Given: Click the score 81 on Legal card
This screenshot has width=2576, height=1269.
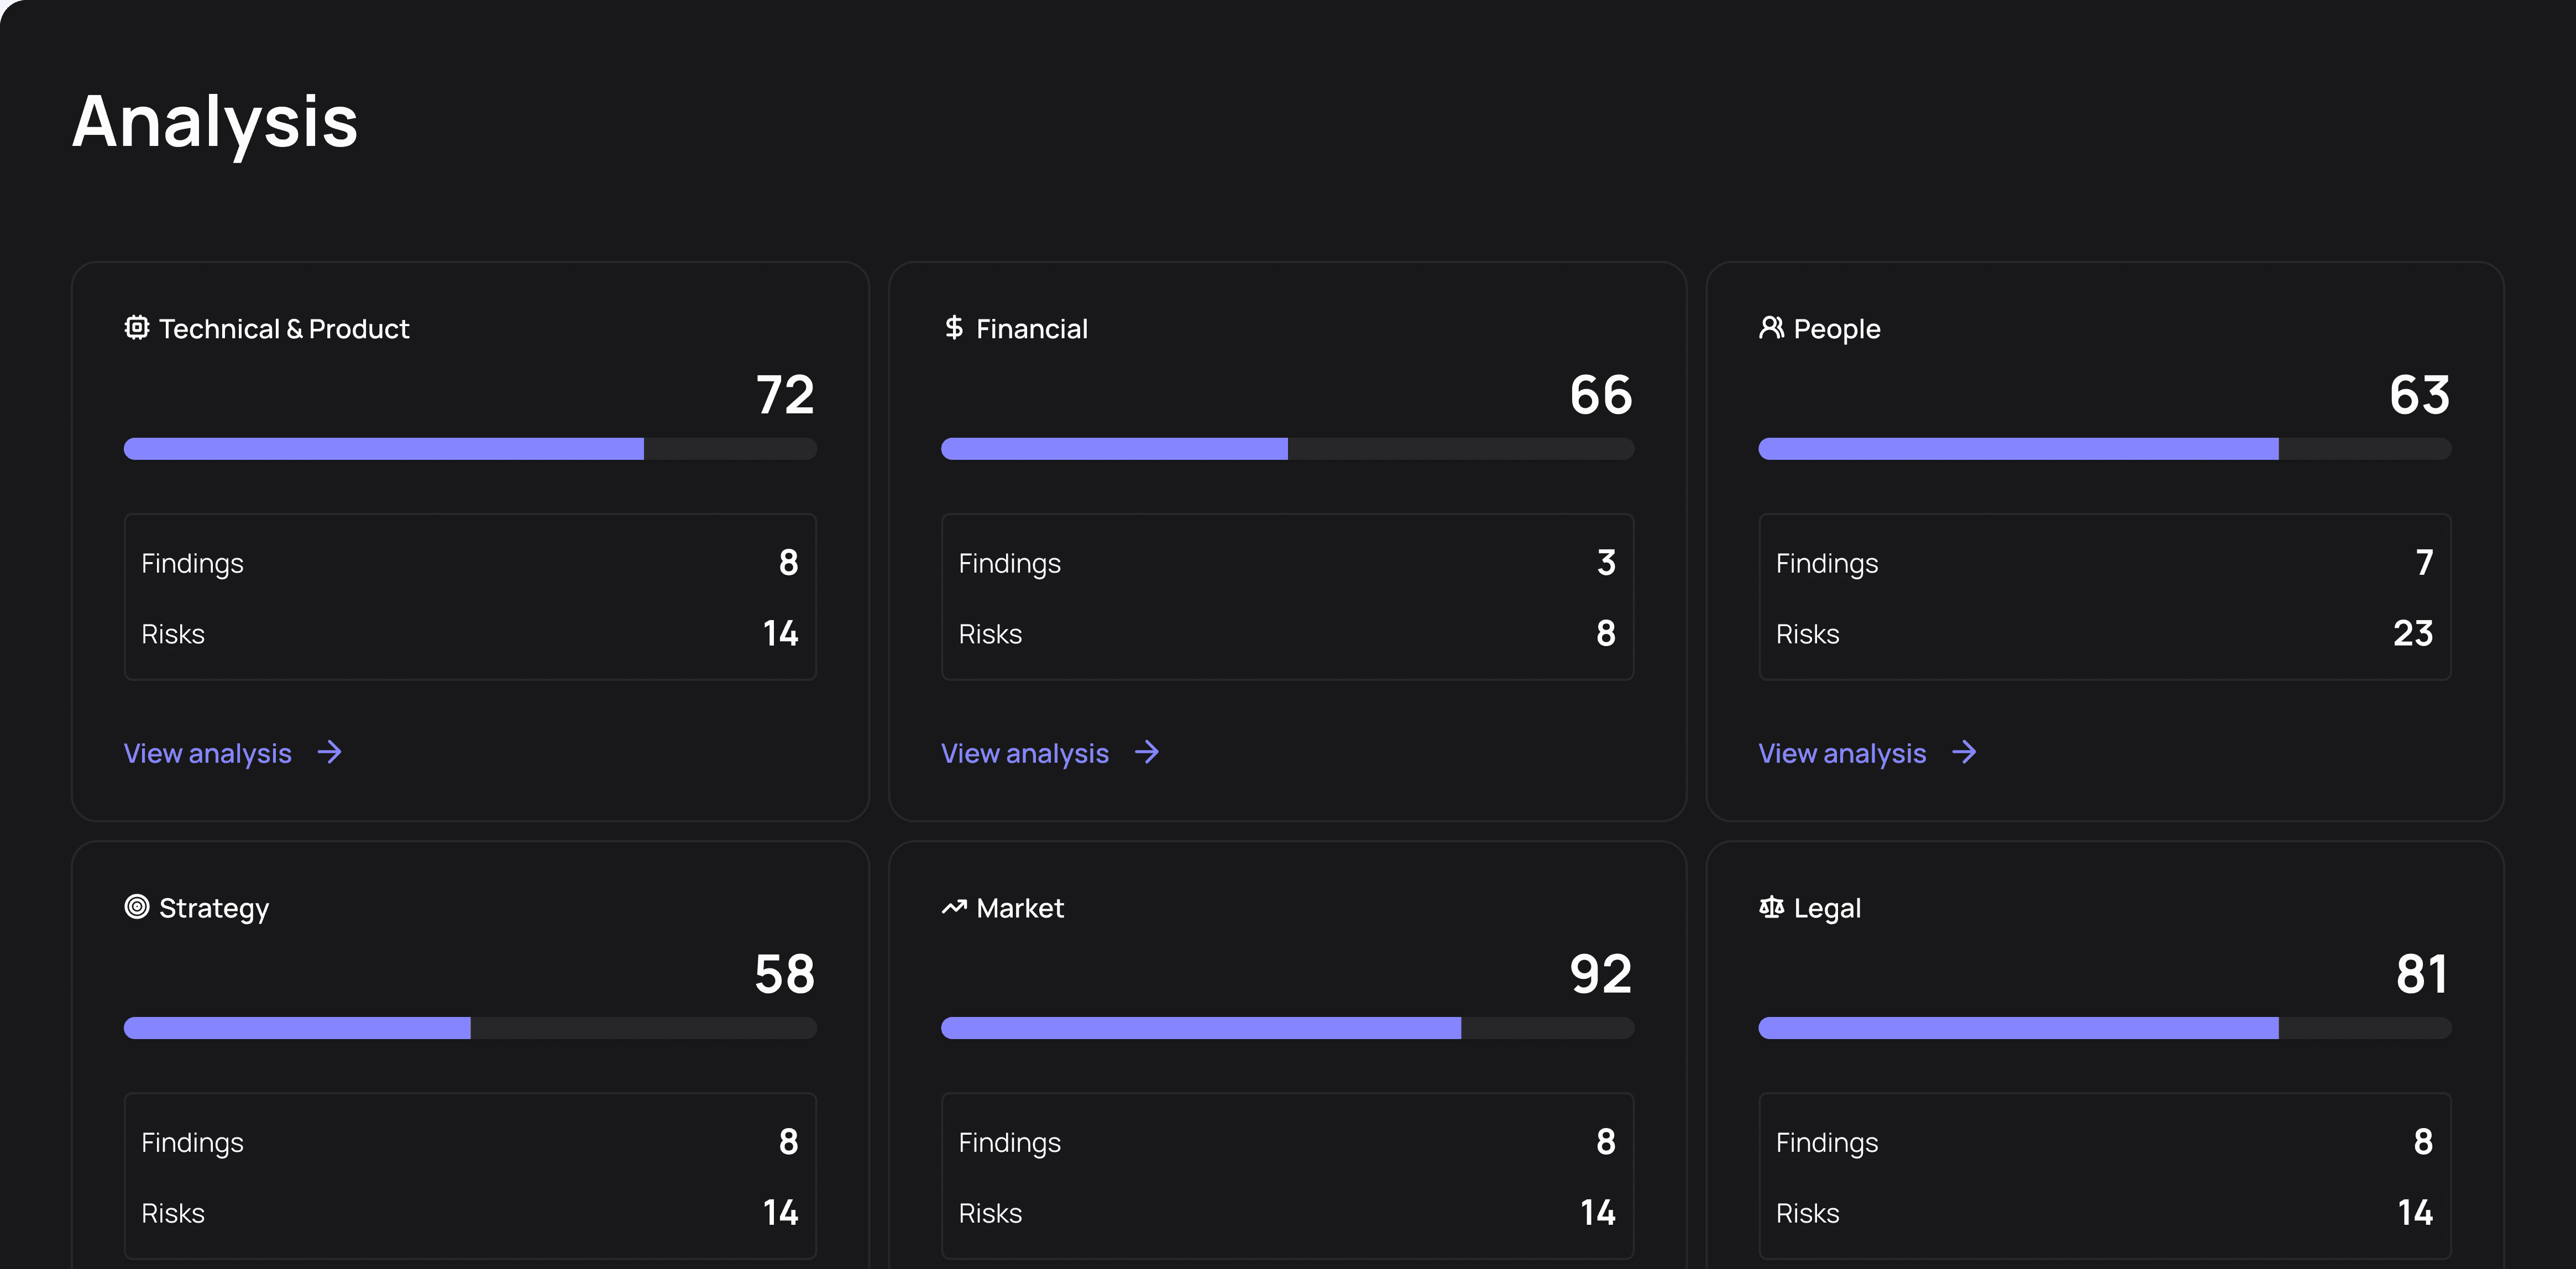Looking at the screenshot, I should 2421,975.
